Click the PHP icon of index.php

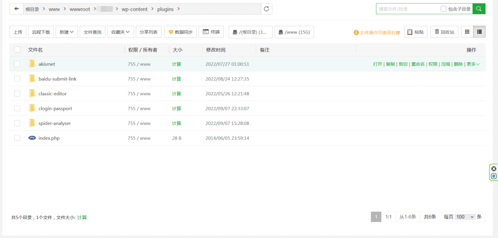click(32, 138)
